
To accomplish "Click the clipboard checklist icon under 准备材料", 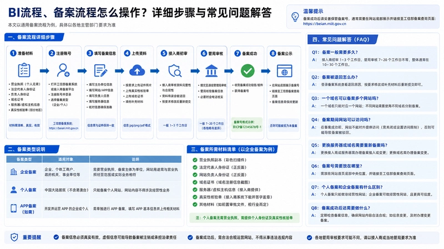I will [24, 70].
